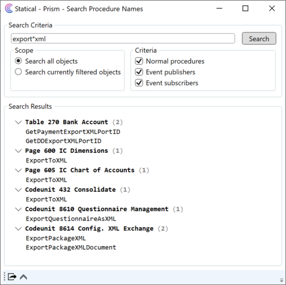Click 'Codeunit 8610 Questionnaire Management' header text

click(x=97, y=209)
